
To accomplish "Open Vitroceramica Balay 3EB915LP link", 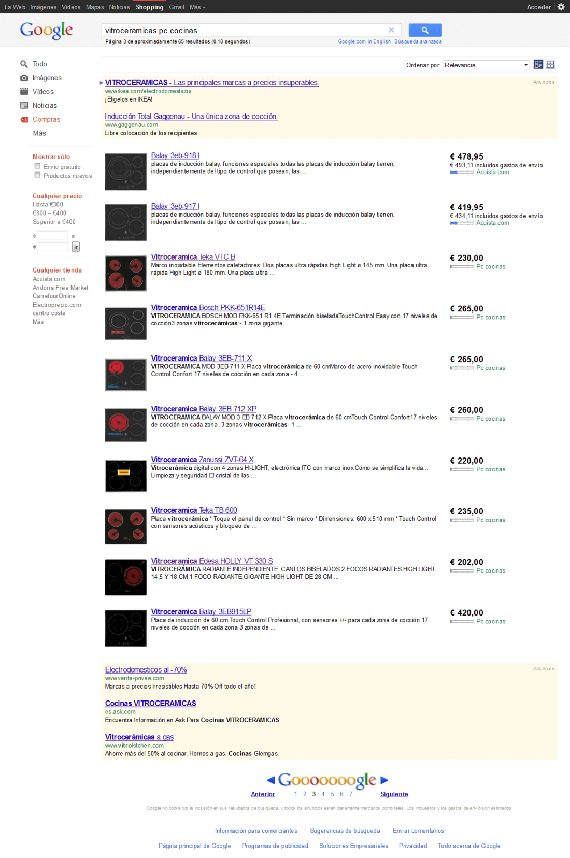I will [x=201, y=611].
